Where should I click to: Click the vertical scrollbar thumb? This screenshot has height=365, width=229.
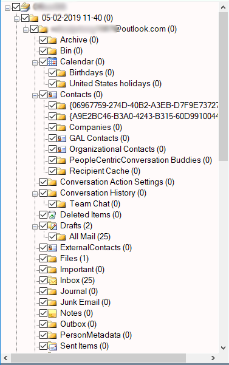[223, 86]
